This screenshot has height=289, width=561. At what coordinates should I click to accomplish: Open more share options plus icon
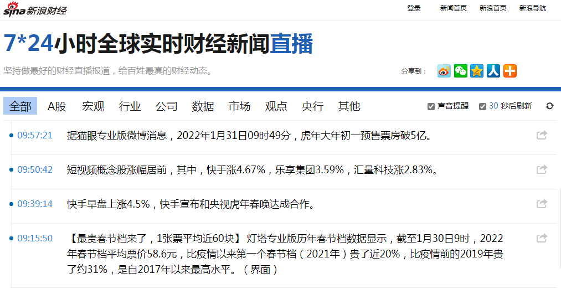pyautogui.click(x=510, y=71)
